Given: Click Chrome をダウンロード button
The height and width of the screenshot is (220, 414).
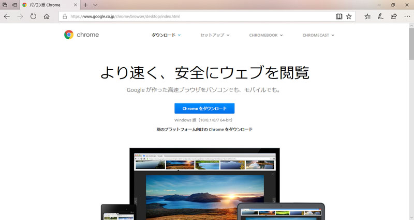Looking at the screenshot, I should (204, 108).
